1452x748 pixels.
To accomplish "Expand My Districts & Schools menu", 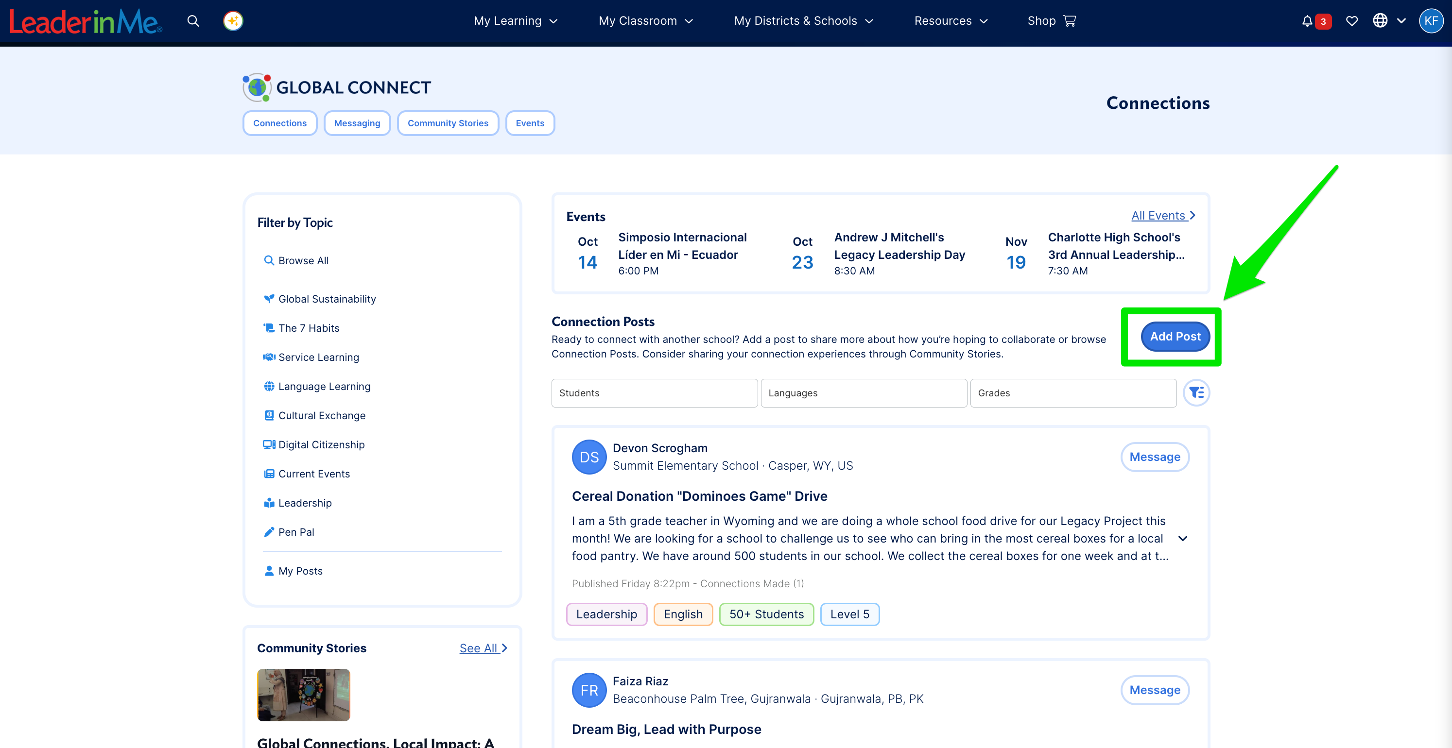I will click(803, 21).
